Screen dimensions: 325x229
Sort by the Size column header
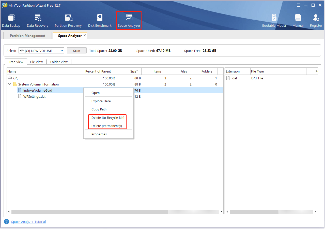click(129, 71)
